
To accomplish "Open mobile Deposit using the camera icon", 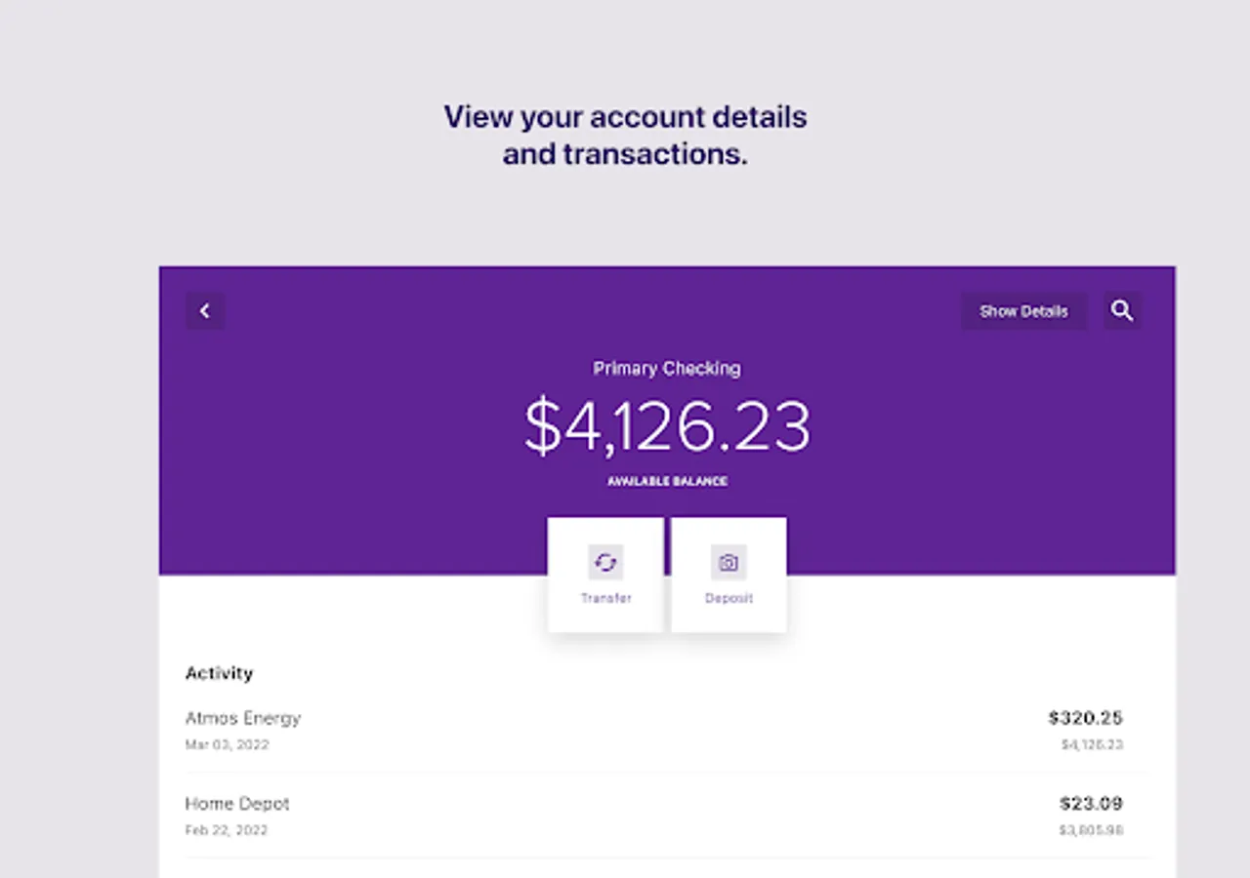I will tap(729, 562).
